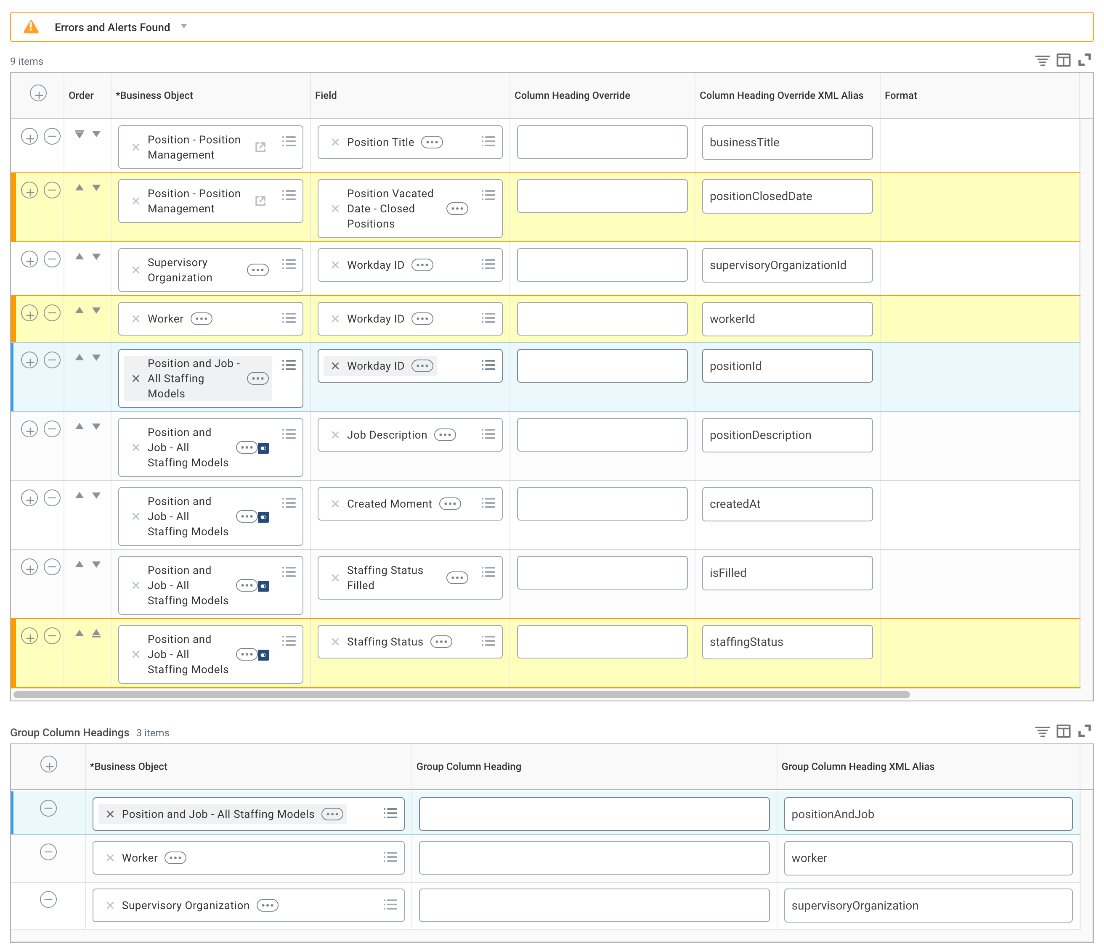This screenshot has width=1104, height=952.
Task: Add a row after supervisoryOrganizationId row
Action: pyautogui.click(x=29, y=260)
